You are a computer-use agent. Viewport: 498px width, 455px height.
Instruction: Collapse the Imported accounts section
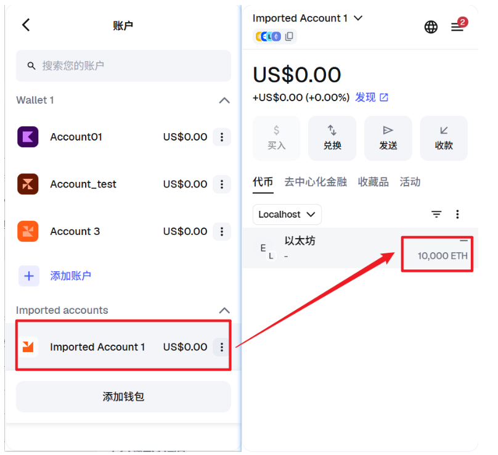(224, 310)
